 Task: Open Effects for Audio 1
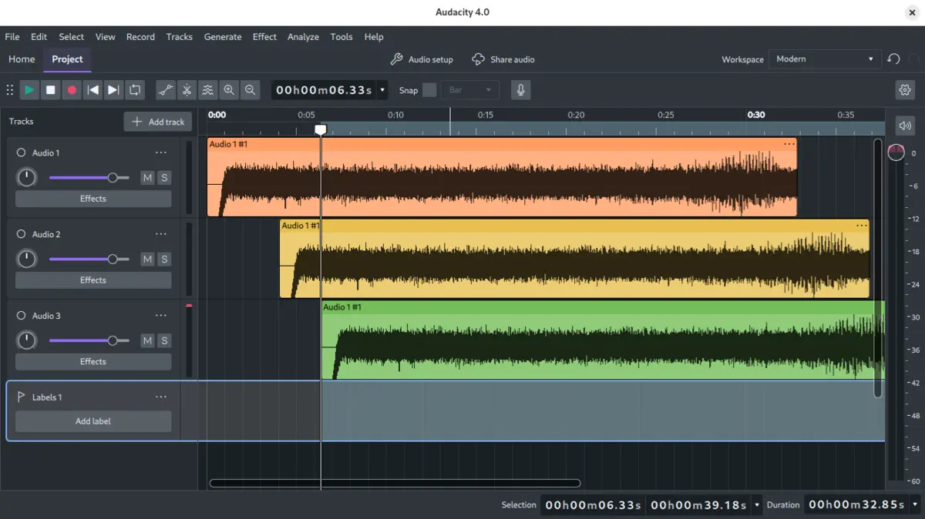93,199
